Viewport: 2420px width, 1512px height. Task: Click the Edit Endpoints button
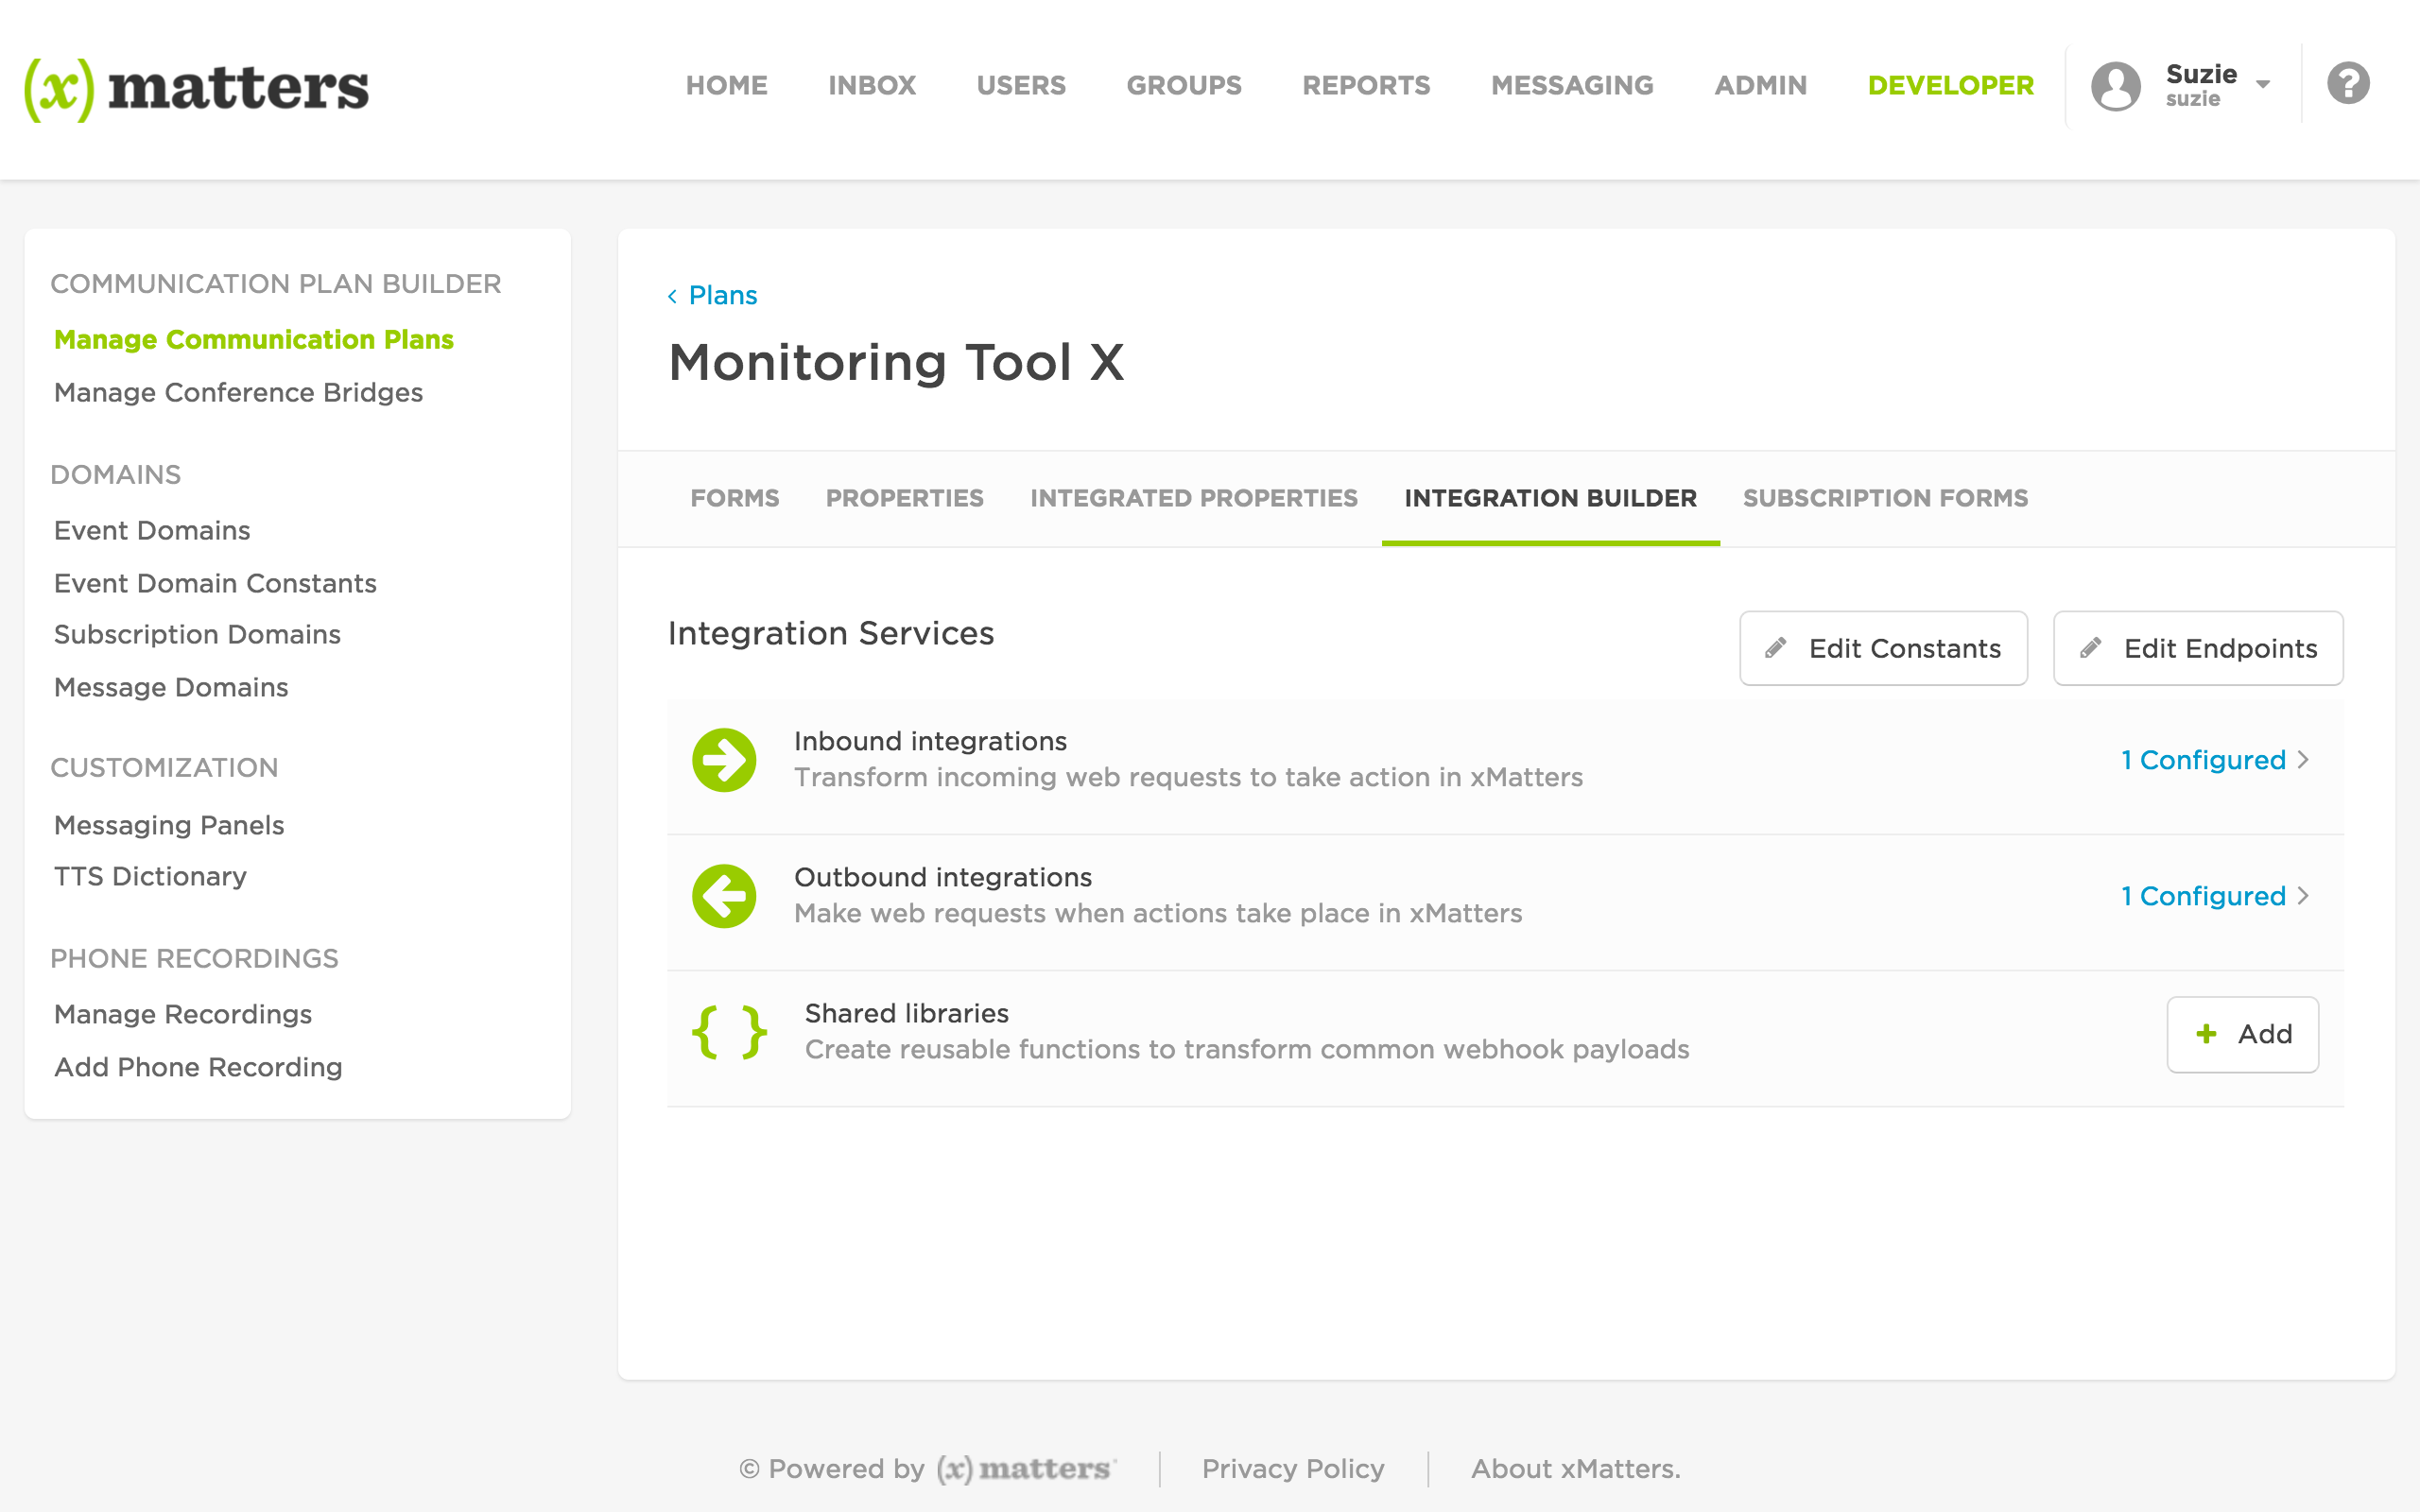click(2198, 648)
